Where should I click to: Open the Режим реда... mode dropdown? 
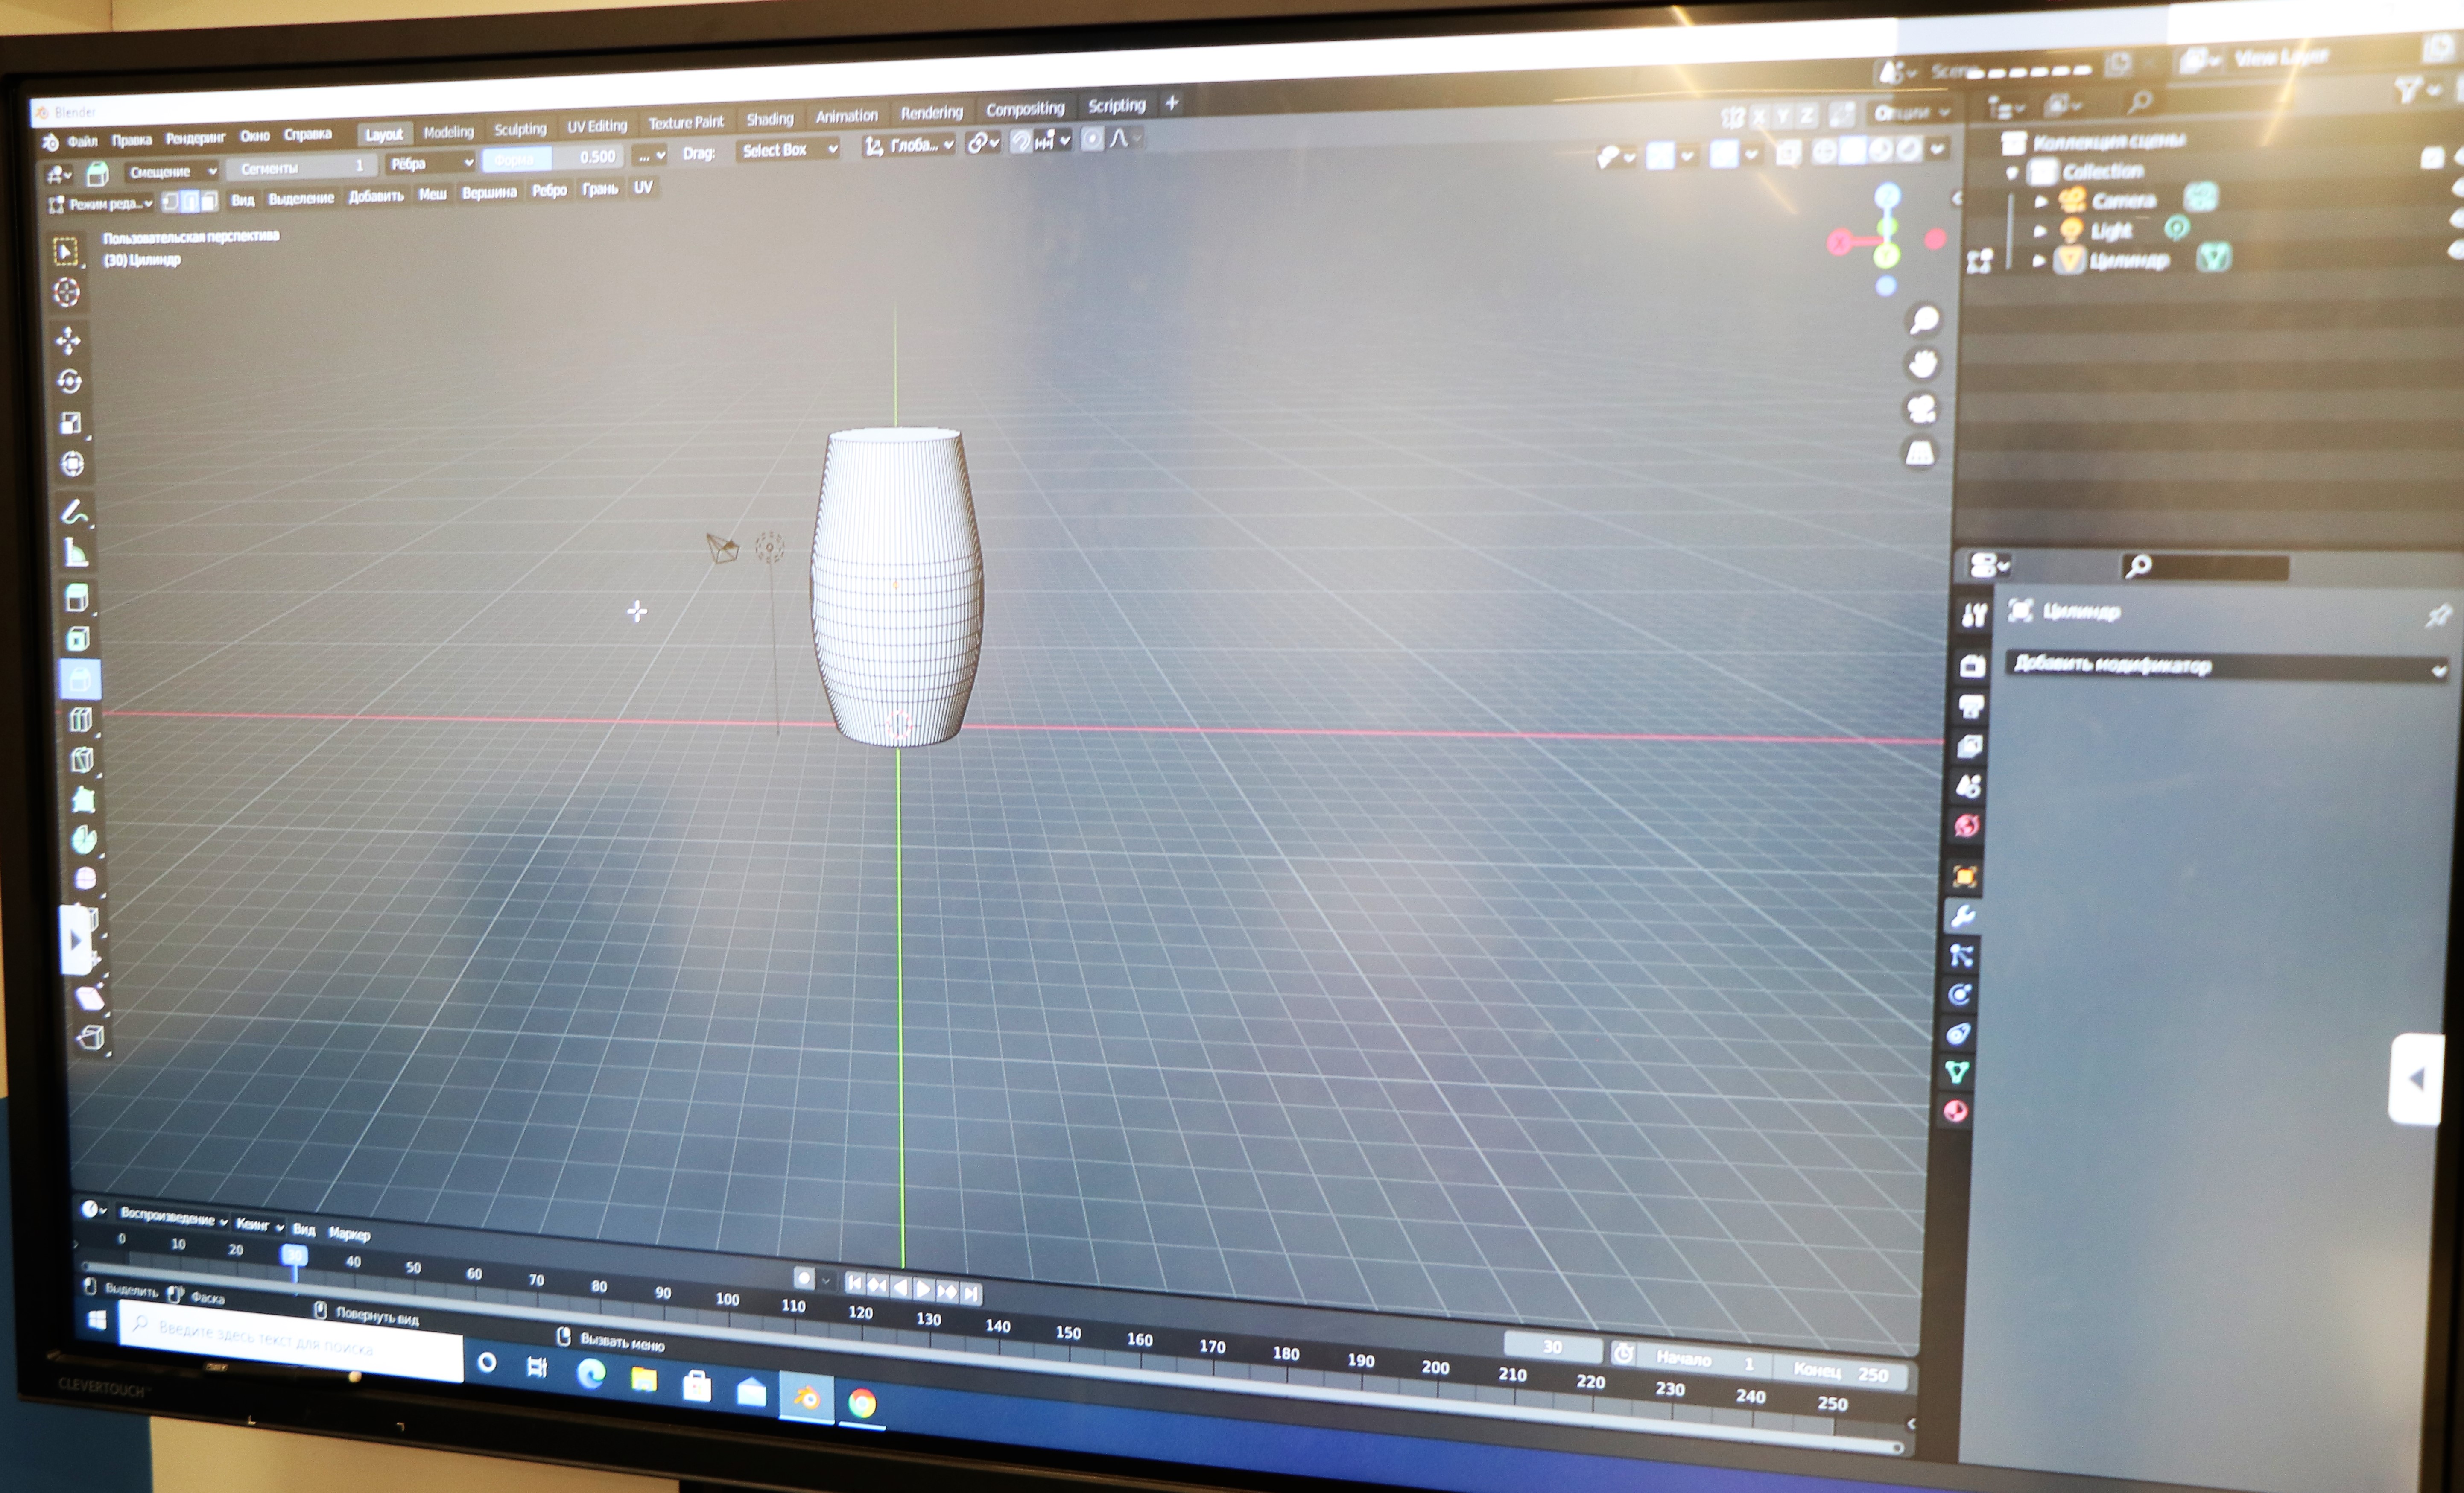pos(101,204)
